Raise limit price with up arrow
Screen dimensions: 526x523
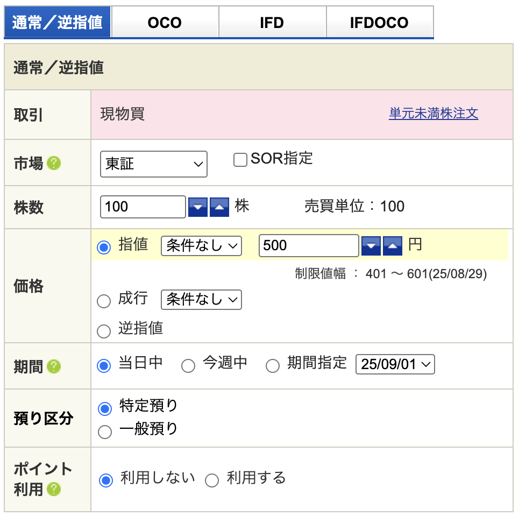pyautogui.click(x=393, y=246)
